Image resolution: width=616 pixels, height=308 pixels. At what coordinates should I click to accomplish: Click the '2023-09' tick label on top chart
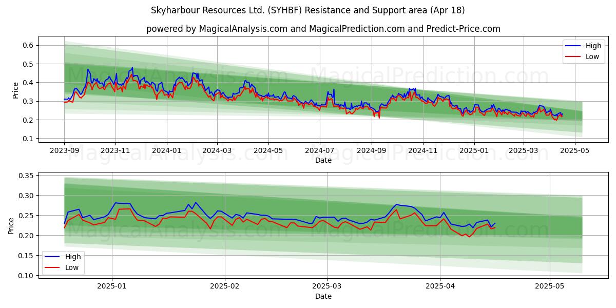(64, 151)
